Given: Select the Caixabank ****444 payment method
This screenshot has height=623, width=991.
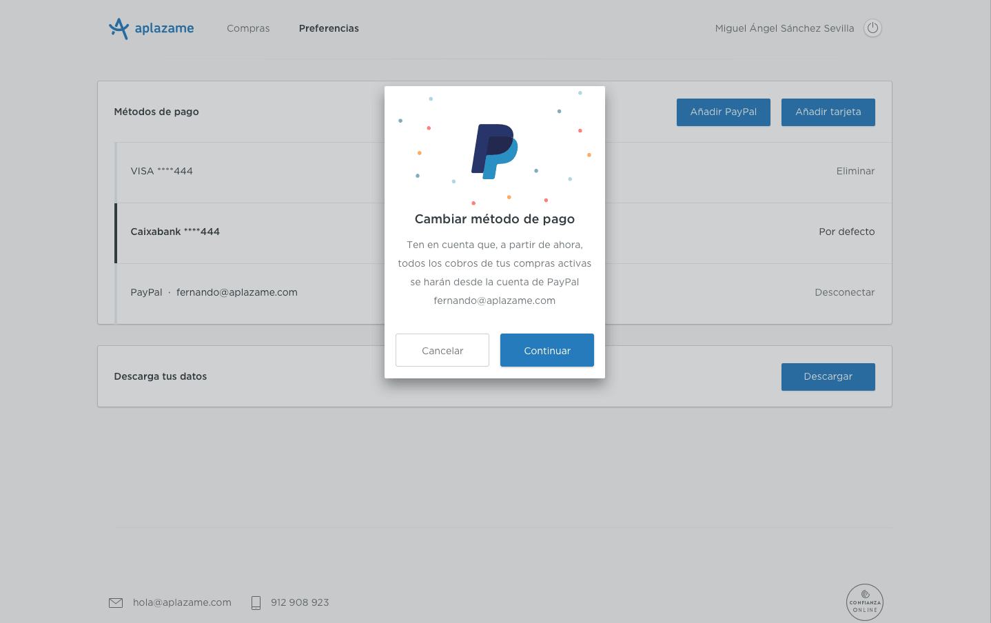Looking at the screenshot, I should click(503, 233).
